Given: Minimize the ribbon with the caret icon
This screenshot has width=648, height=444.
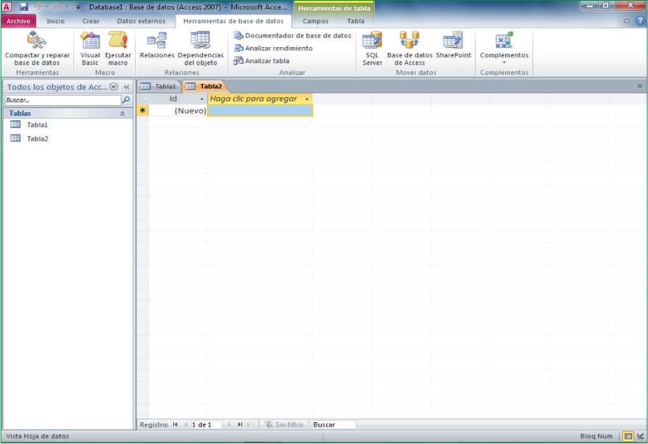Looking at the screenshot, I should tap(627, 21).
